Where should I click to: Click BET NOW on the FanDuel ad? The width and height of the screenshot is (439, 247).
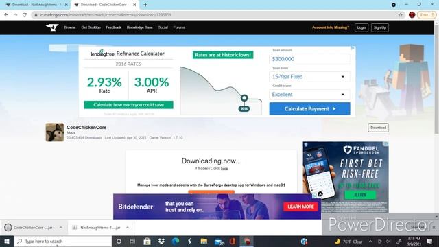click(360, 195)
